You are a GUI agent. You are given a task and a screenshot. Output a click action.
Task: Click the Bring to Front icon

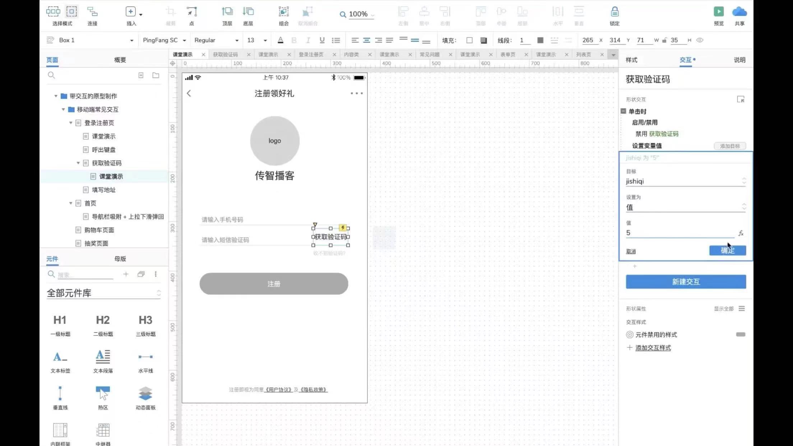(227, 12)
